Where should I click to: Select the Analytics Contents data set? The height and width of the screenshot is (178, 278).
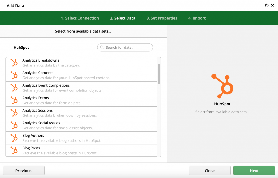[81, 75]
